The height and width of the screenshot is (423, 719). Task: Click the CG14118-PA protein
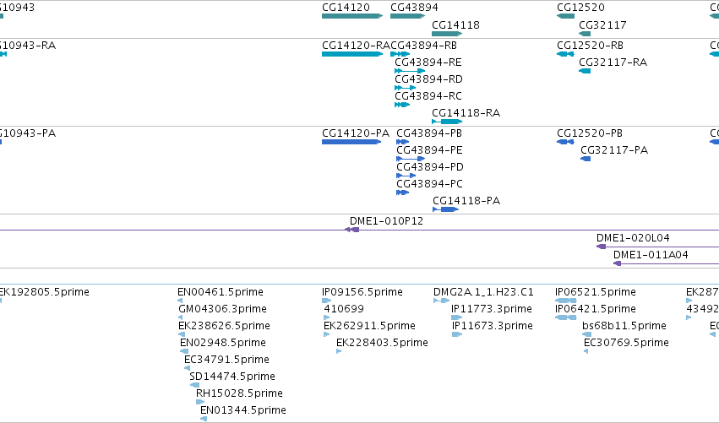[446, 209]
